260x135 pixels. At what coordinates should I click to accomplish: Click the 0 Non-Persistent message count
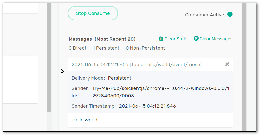[x=145, y=48]
